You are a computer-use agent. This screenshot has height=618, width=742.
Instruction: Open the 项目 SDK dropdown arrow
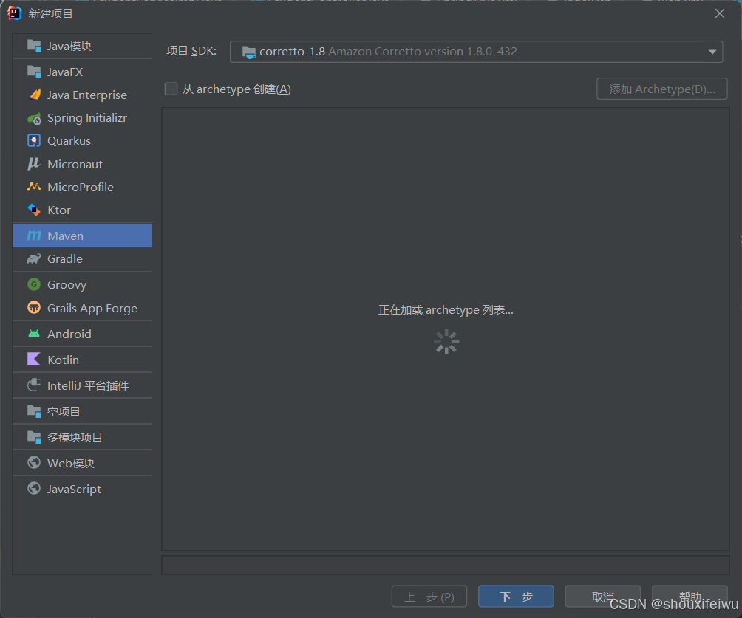pos(712,52)
